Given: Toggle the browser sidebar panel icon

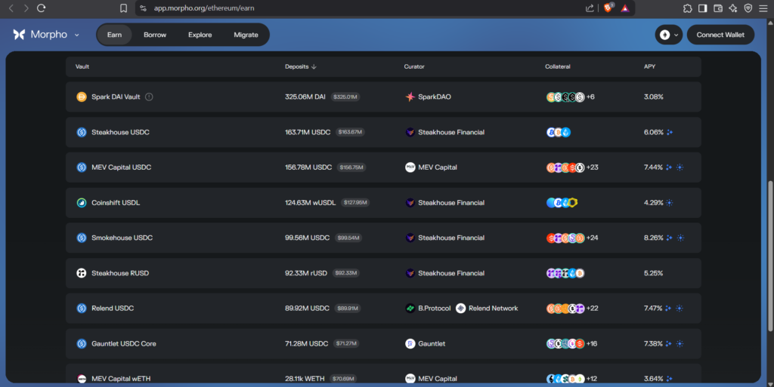Looking at the screenshot, I should tap(702, 8).
